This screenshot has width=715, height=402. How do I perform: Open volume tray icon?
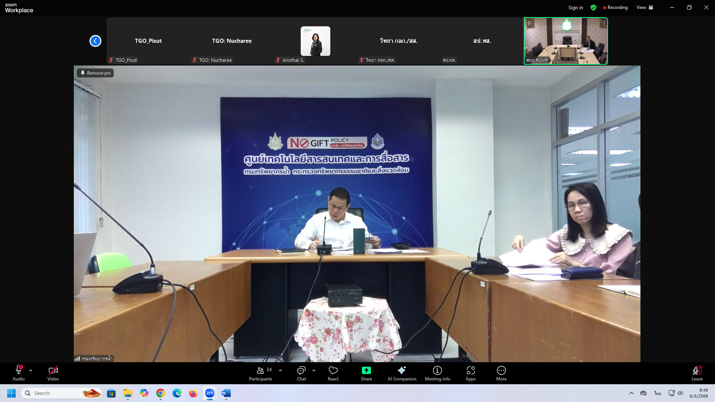680,393
